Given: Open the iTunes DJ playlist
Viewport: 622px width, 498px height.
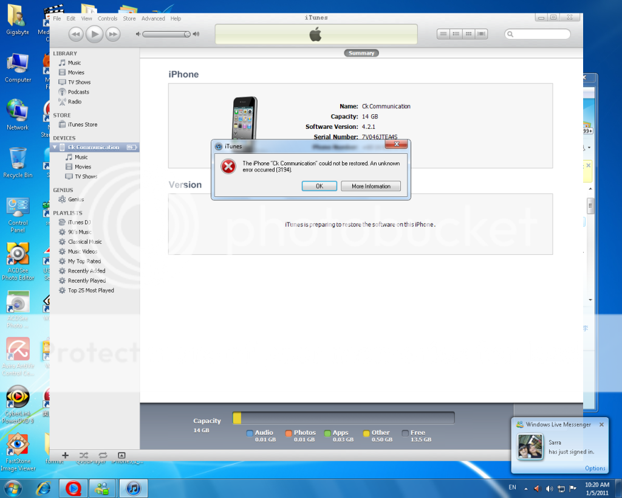Looking at the screenshot, I should [x=79, y=223].
